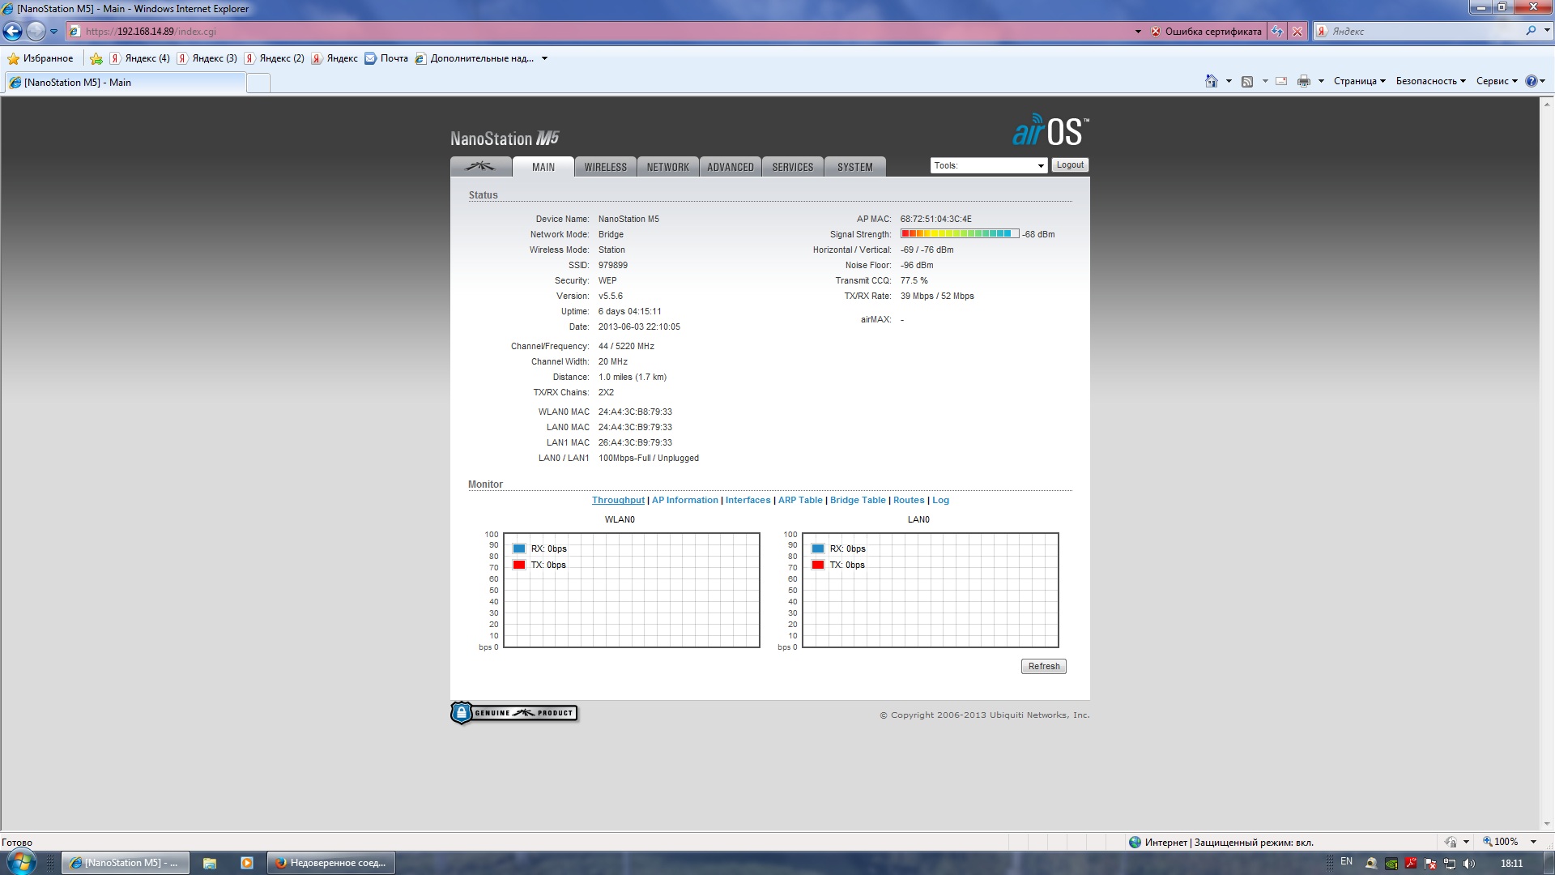The image size is (1555, 875).
Task: Open the Ubiquiti logo tab
Action: point(480,167)
